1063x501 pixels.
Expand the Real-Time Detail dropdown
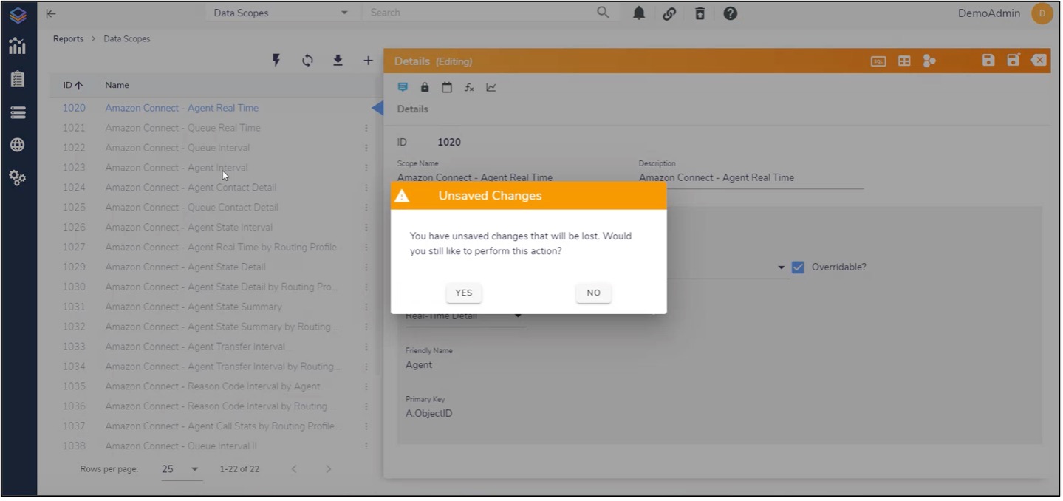tap(465, 316)
